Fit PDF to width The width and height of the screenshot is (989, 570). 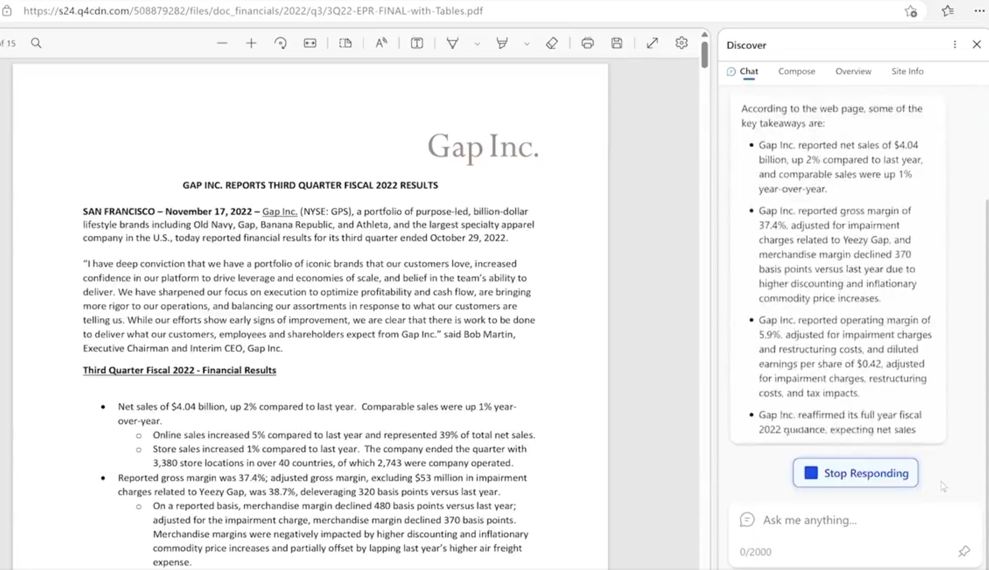pos(310,43)
